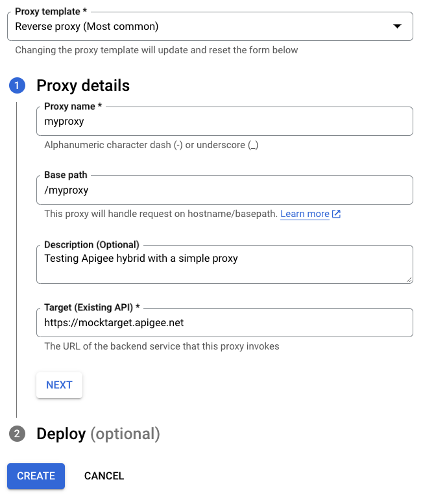This screenshot has height=497, width=423.
Task: Click the step 1 numbered circle icon
Action: (x=17, y=86)
